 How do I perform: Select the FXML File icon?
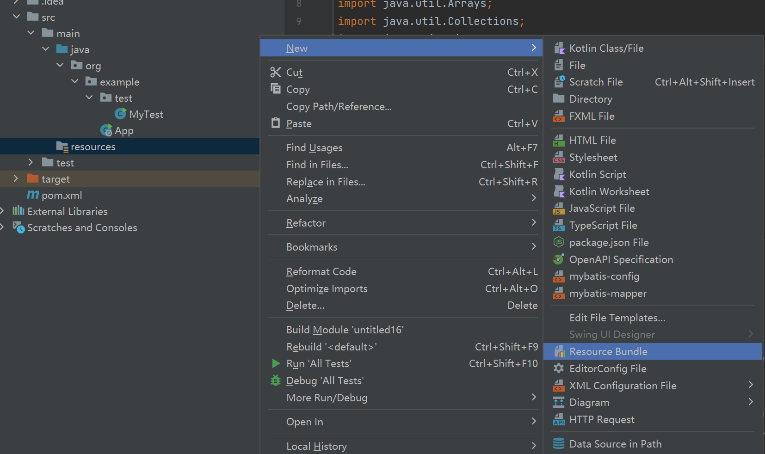click(559, 116)
